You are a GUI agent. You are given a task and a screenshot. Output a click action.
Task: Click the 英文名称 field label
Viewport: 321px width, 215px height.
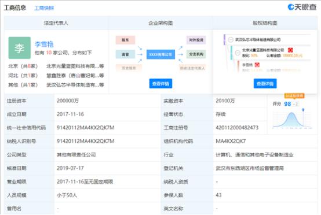[173, 209]
